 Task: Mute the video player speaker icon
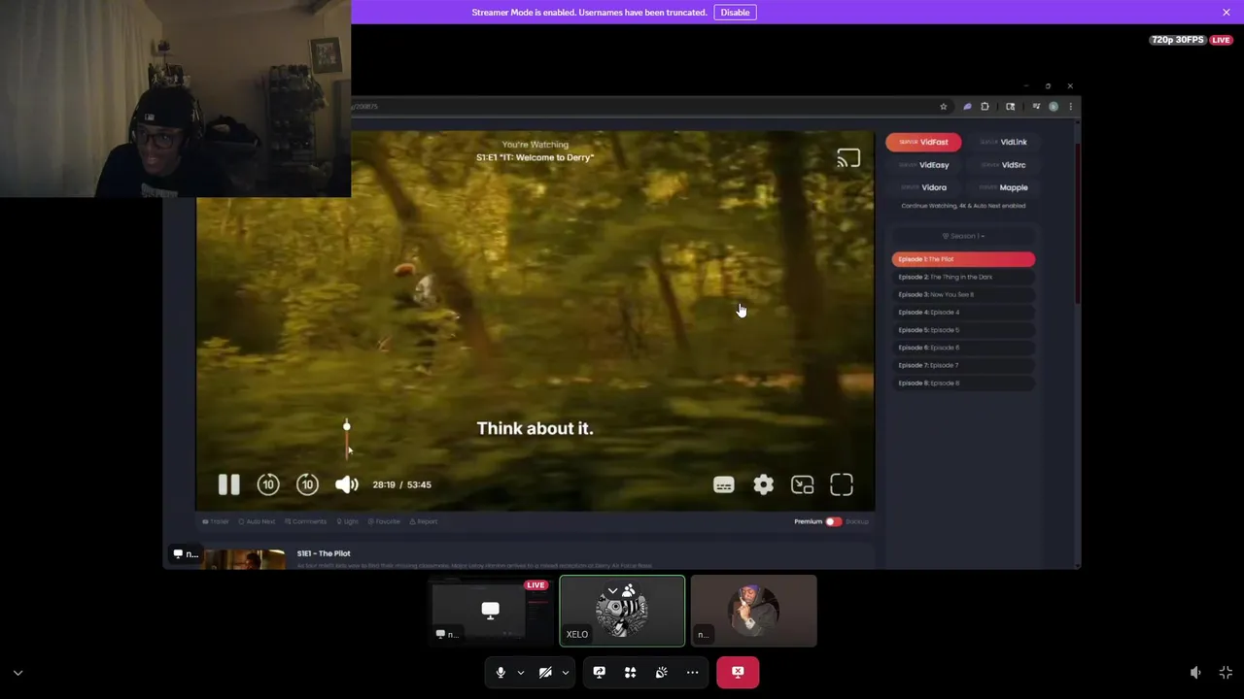coord(347,484)
